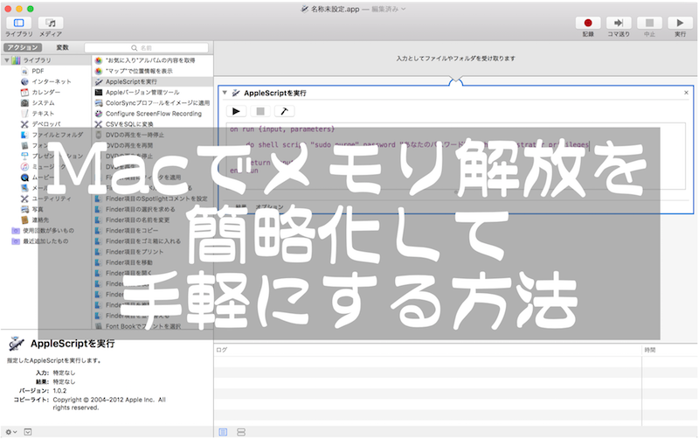This screenshot has height=439, width=699.
Task: Show the log list view icon
Action: [x=224, y=432]
